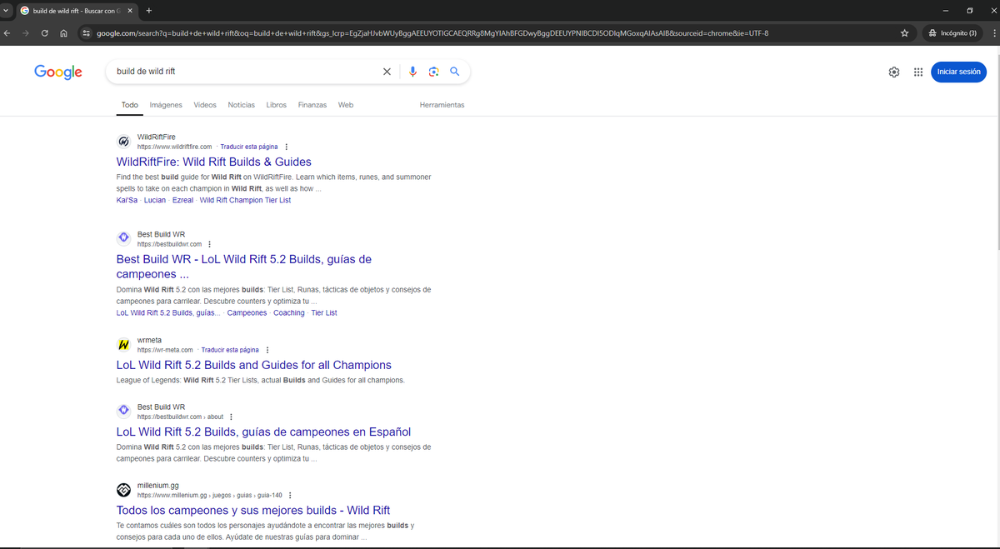Open more options beside bestbuildwr.com URL
This screenshot has height=549, width=1000.
point(209,244)
